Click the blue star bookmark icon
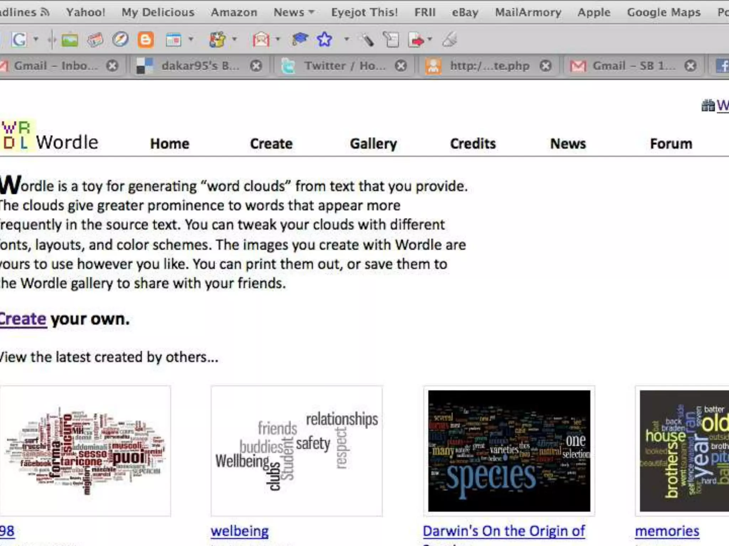Image resolution: width=729 pixels, height=546 pixels. pos(324,39)
